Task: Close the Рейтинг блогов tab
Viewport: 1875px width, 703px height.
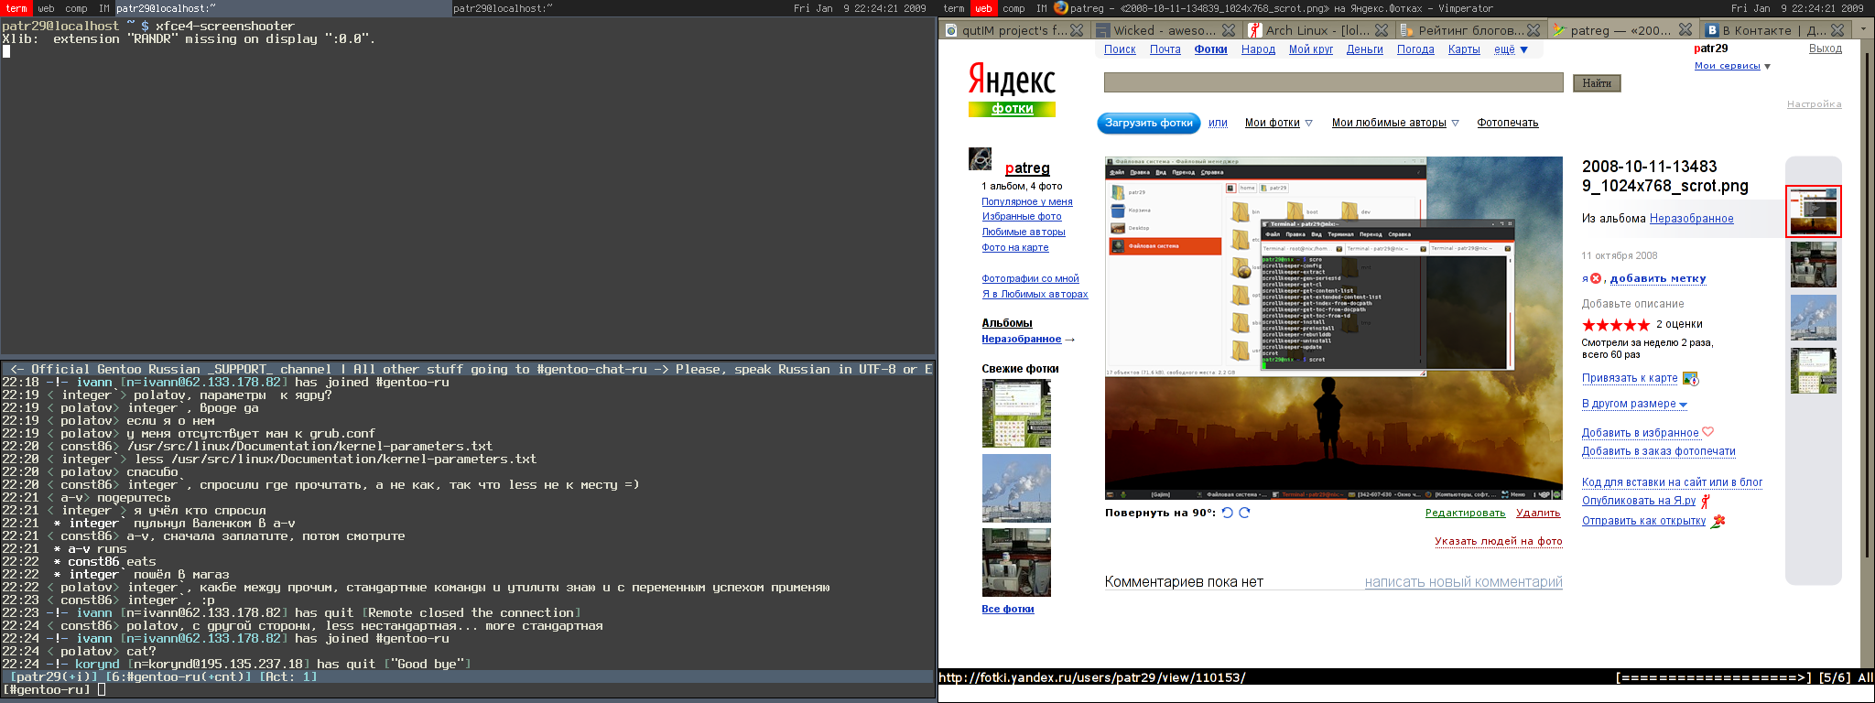Action: [x=1534, y=30]
